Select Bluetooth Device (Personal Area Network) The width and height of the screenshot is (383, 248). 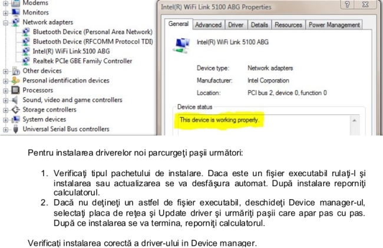pyautogui.click(x=93, y=32)
